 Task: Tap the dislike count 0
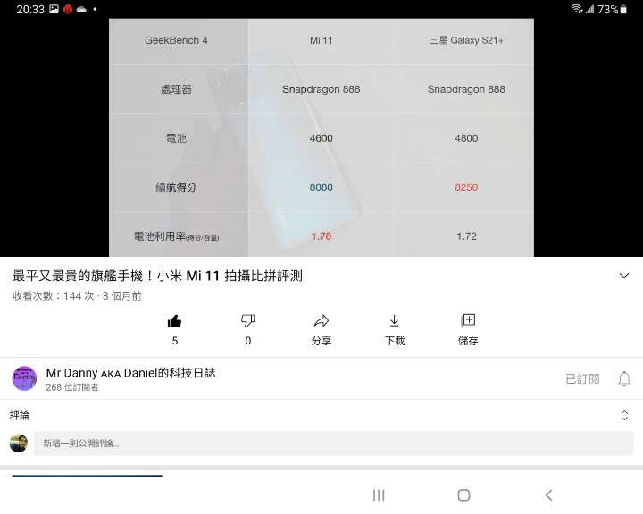[x=248, y=341]
